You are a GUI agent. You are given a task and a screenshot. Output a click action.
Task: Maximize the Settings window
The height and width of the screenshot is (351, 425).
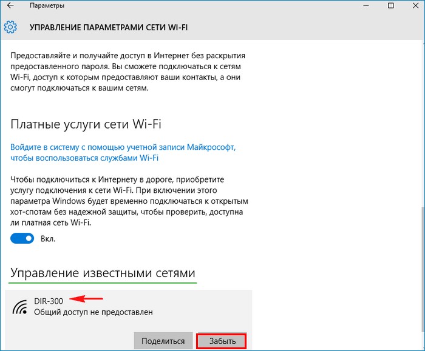[x=391, y=5]
